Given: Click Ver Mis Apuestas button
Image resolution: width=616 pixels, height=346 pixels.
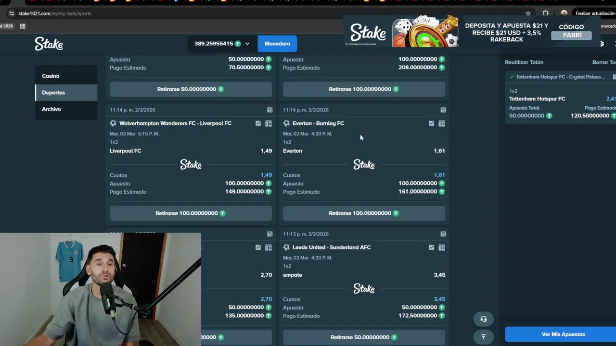Looking at the screenshot, I should pyautogui.click(x=561, y=334).
